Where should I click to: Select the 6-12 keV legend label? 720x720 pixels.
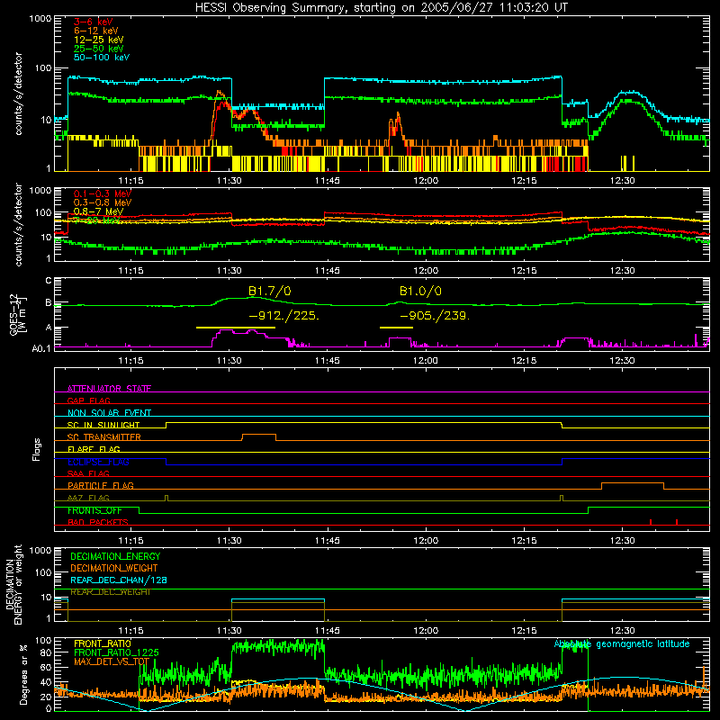[96, 31]
